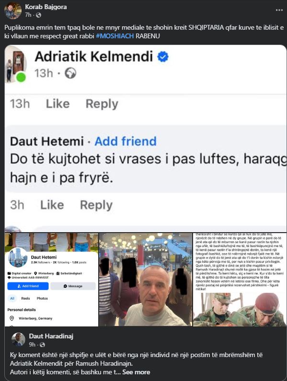The image size is (287, 381).
Task: Open the #MOSHIACH hashtag link
Action: point(115,36)
